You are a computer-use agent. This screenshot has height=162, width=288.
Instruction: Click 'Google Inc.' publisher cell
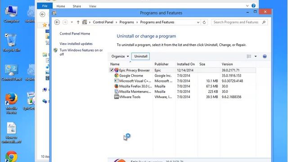[x=163, y=76]
